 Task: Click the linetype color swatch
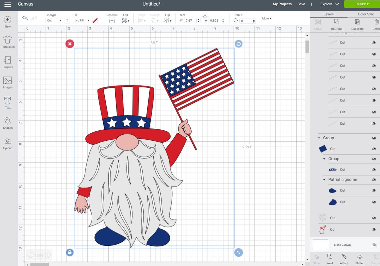point(95,21)
